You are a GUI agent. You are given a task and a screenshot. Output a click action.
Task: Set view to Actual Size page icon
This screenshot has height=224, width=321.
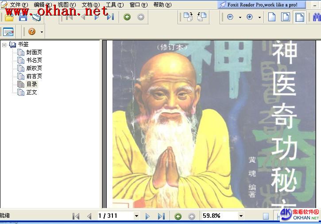pyautogui.click(x=272, y=17)
